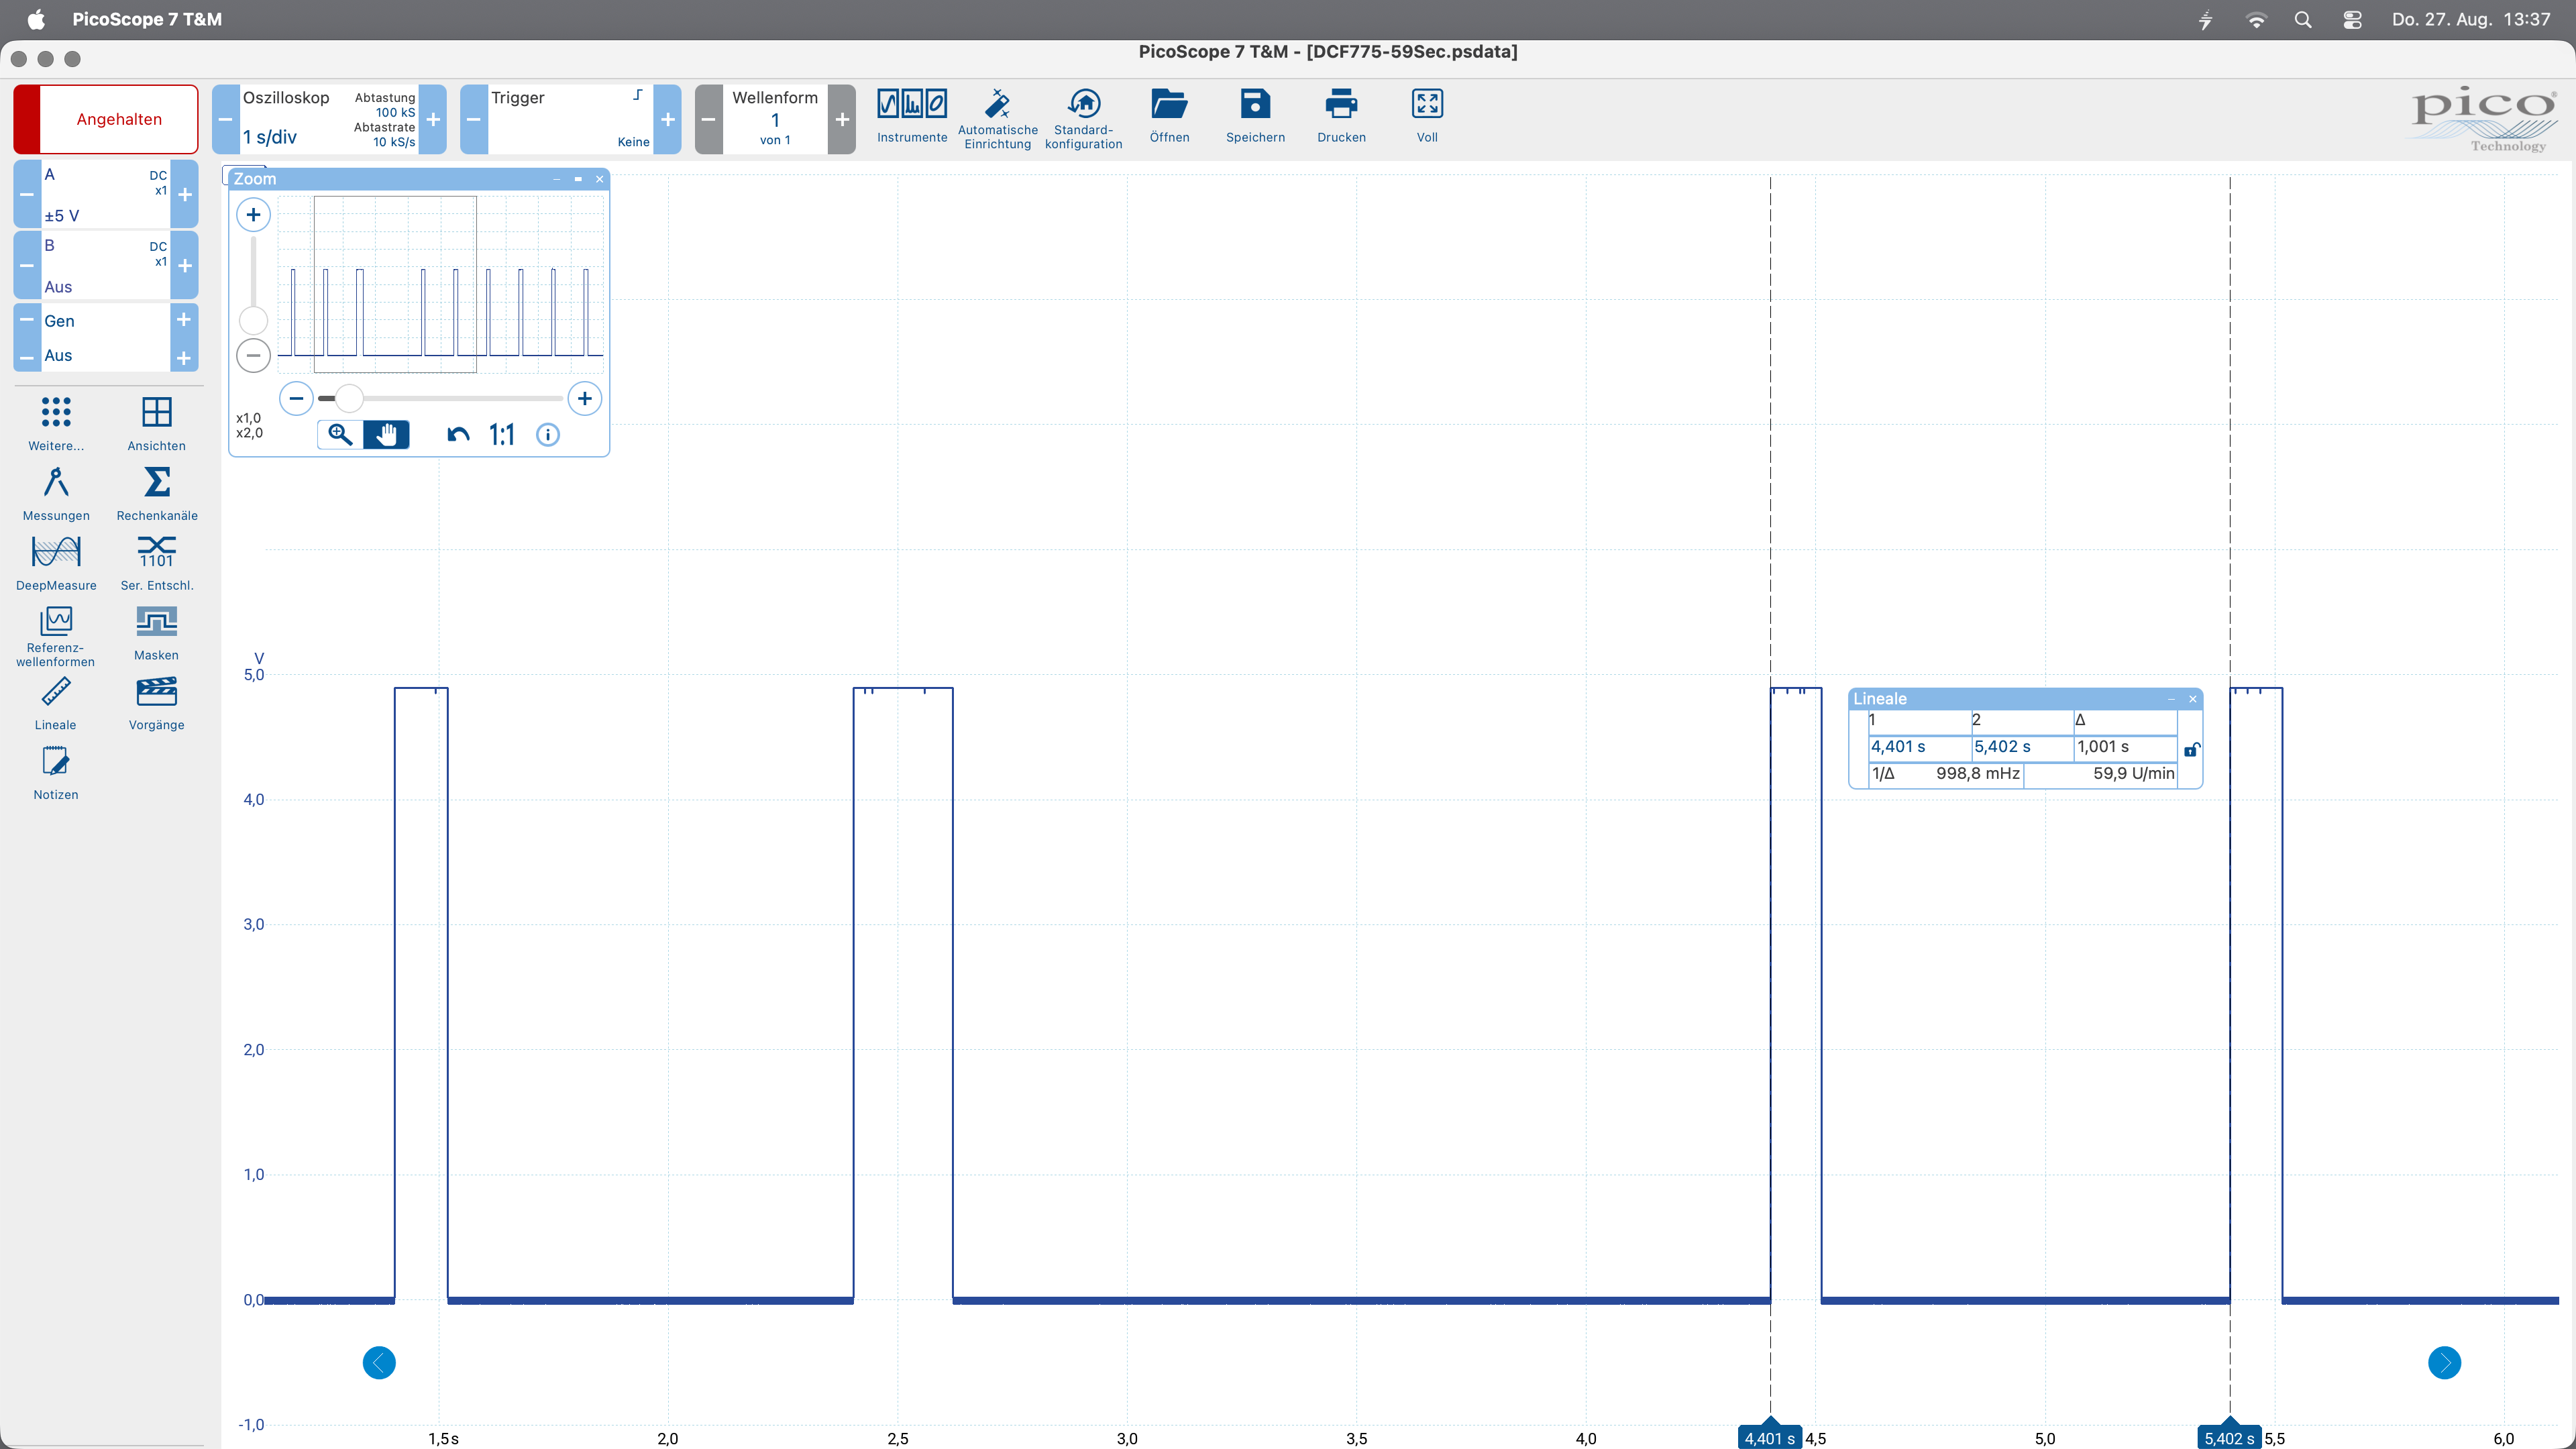This screenshot has height=1449, width=2576.
Task: Go to next Wellenform
Action: pyautogui.click(x=842, y=119)
